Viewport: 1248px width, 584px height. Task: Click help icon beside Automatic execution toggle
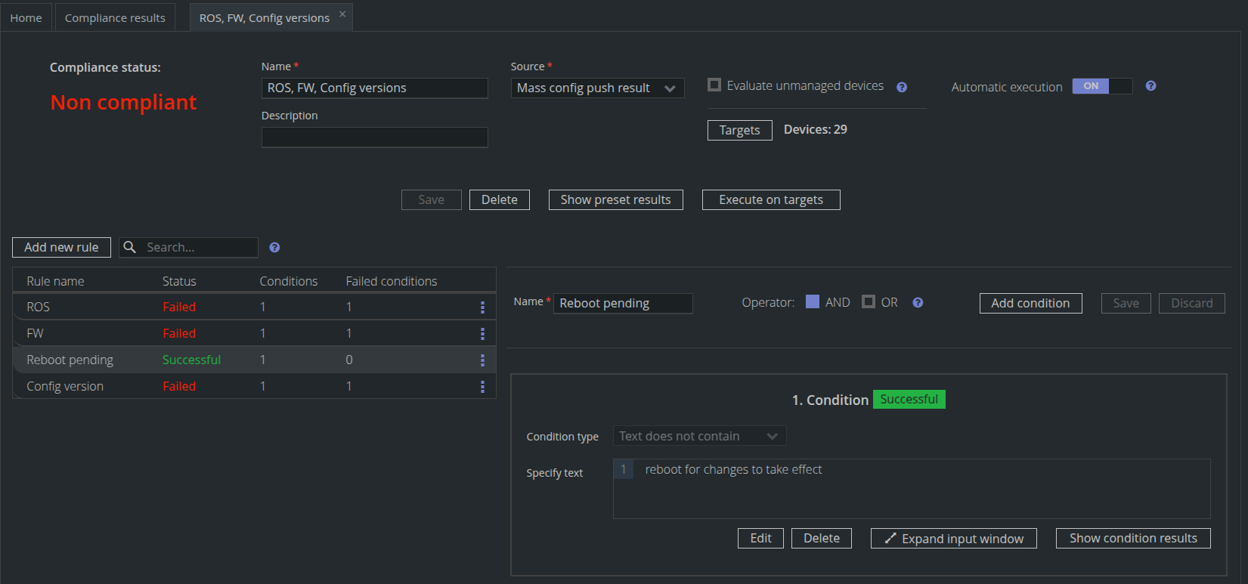coord(1150,86)
